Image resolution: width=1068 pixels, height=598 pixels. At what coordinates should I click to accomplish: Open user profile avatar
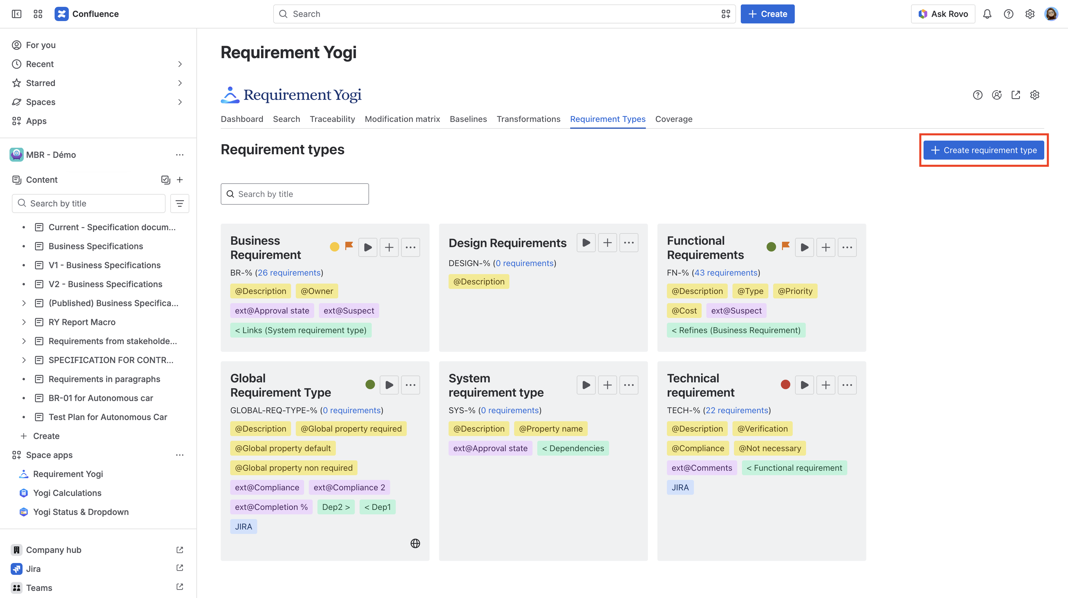tap(1051, 14)
